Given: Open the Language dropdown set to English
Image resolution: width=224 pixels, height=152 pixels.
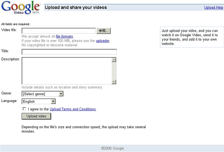Looking at the screenshot, I should pyautogui.click(x=38, y=102).
